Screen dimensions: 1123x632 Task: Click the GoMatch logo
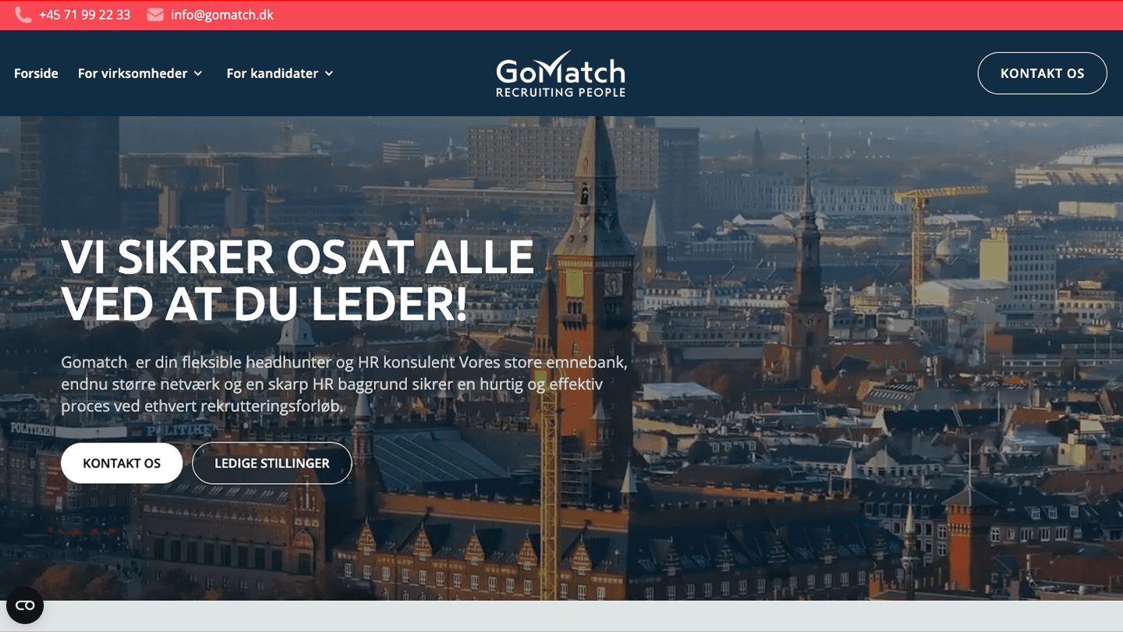[561, 76]
